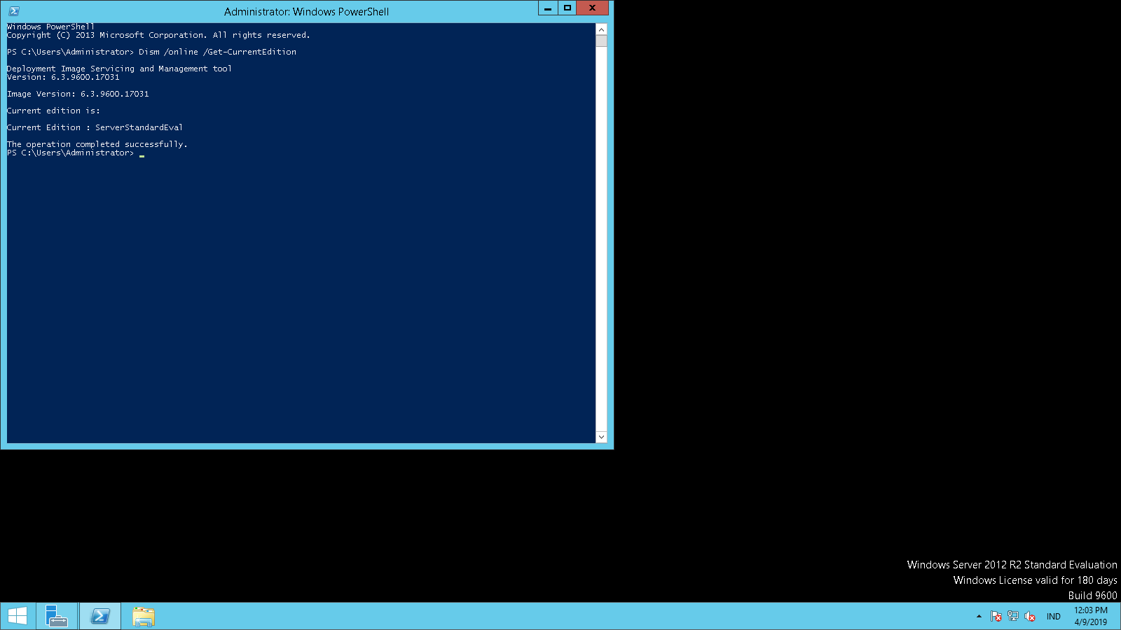Open the IND input language selector
The height and width of the screenshot is (630, 1121).
[1053, 616]
